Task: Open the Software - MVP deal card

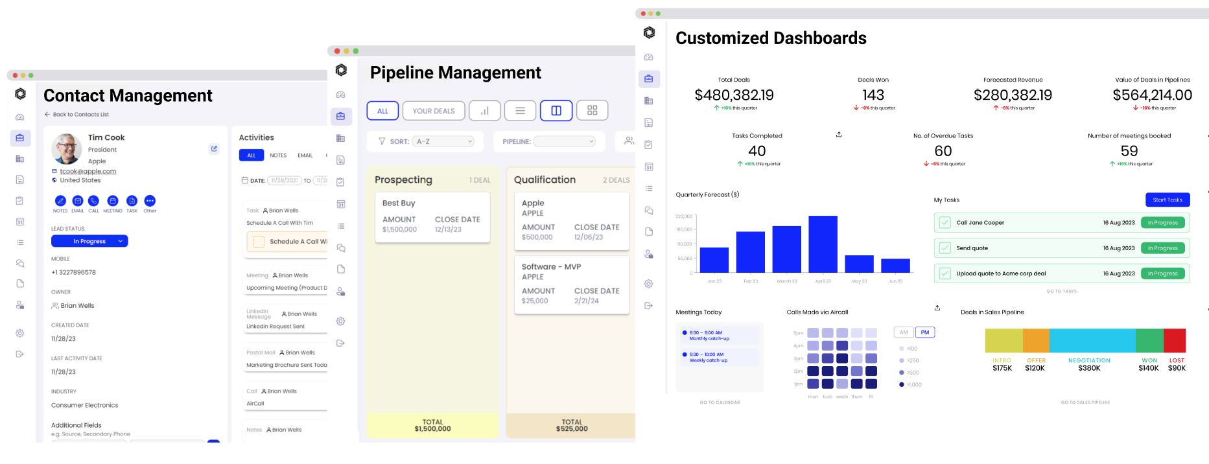Action: (572, 284)
